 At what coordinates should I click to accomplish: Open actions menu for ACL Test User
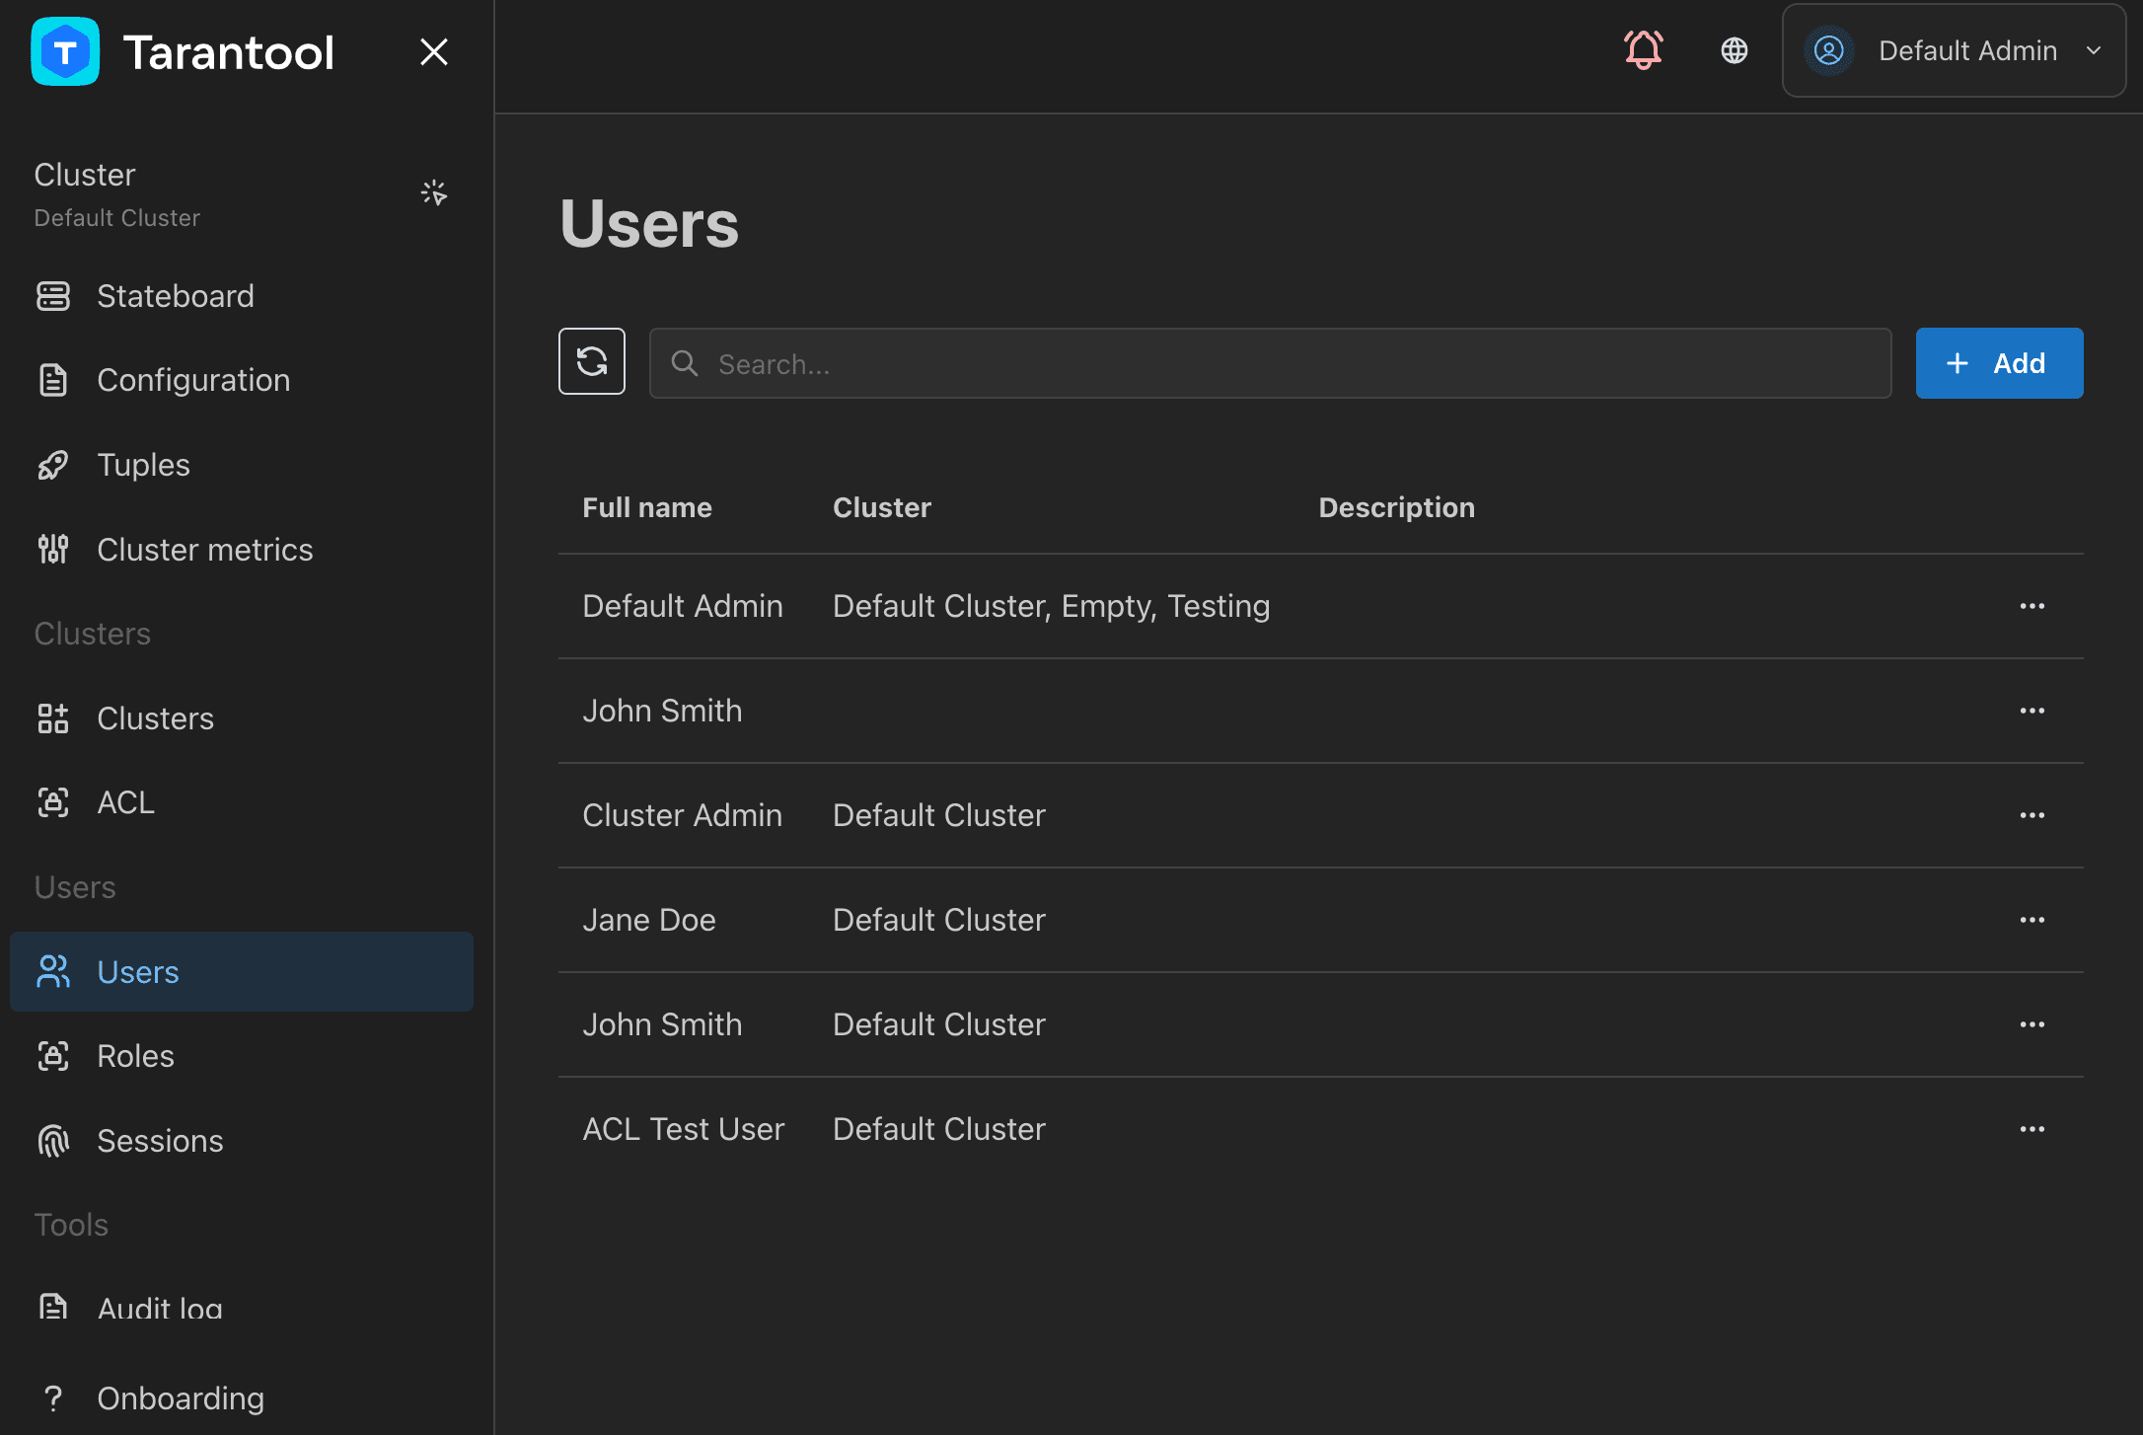pos(2032,1129)
